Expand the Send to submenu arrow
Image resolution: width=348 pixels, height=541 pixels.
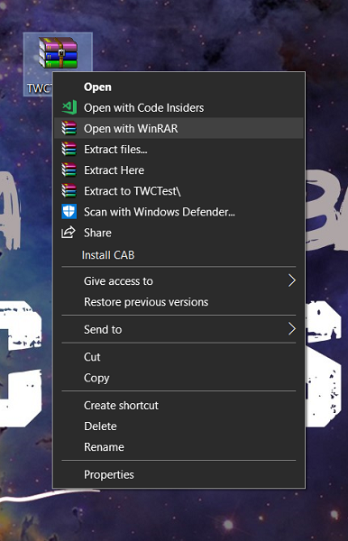[x=292, y=329]
